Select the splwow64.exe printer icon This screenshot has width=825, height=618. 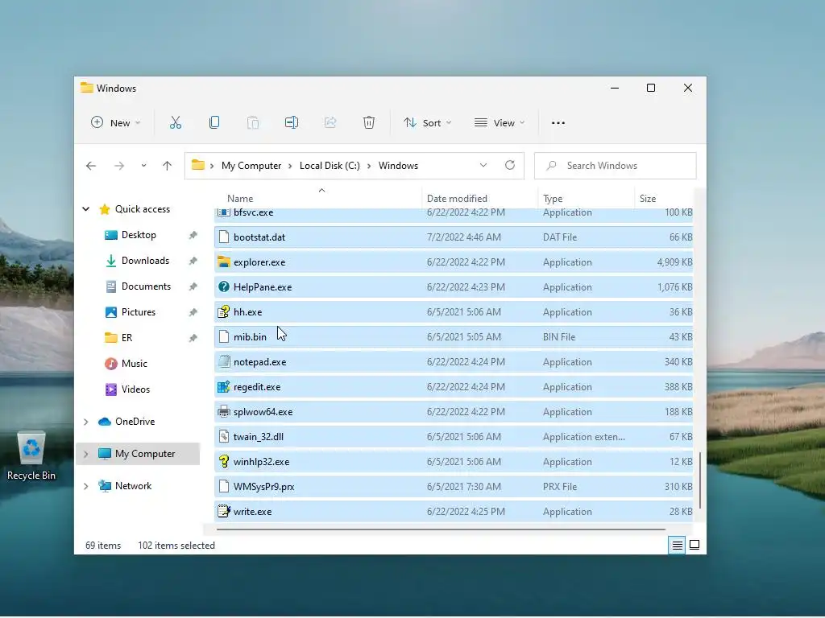coord(224,411)
